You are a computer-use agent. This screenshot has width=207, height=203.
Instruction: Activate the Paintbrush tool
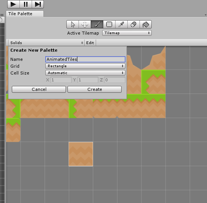click(97, 24)
